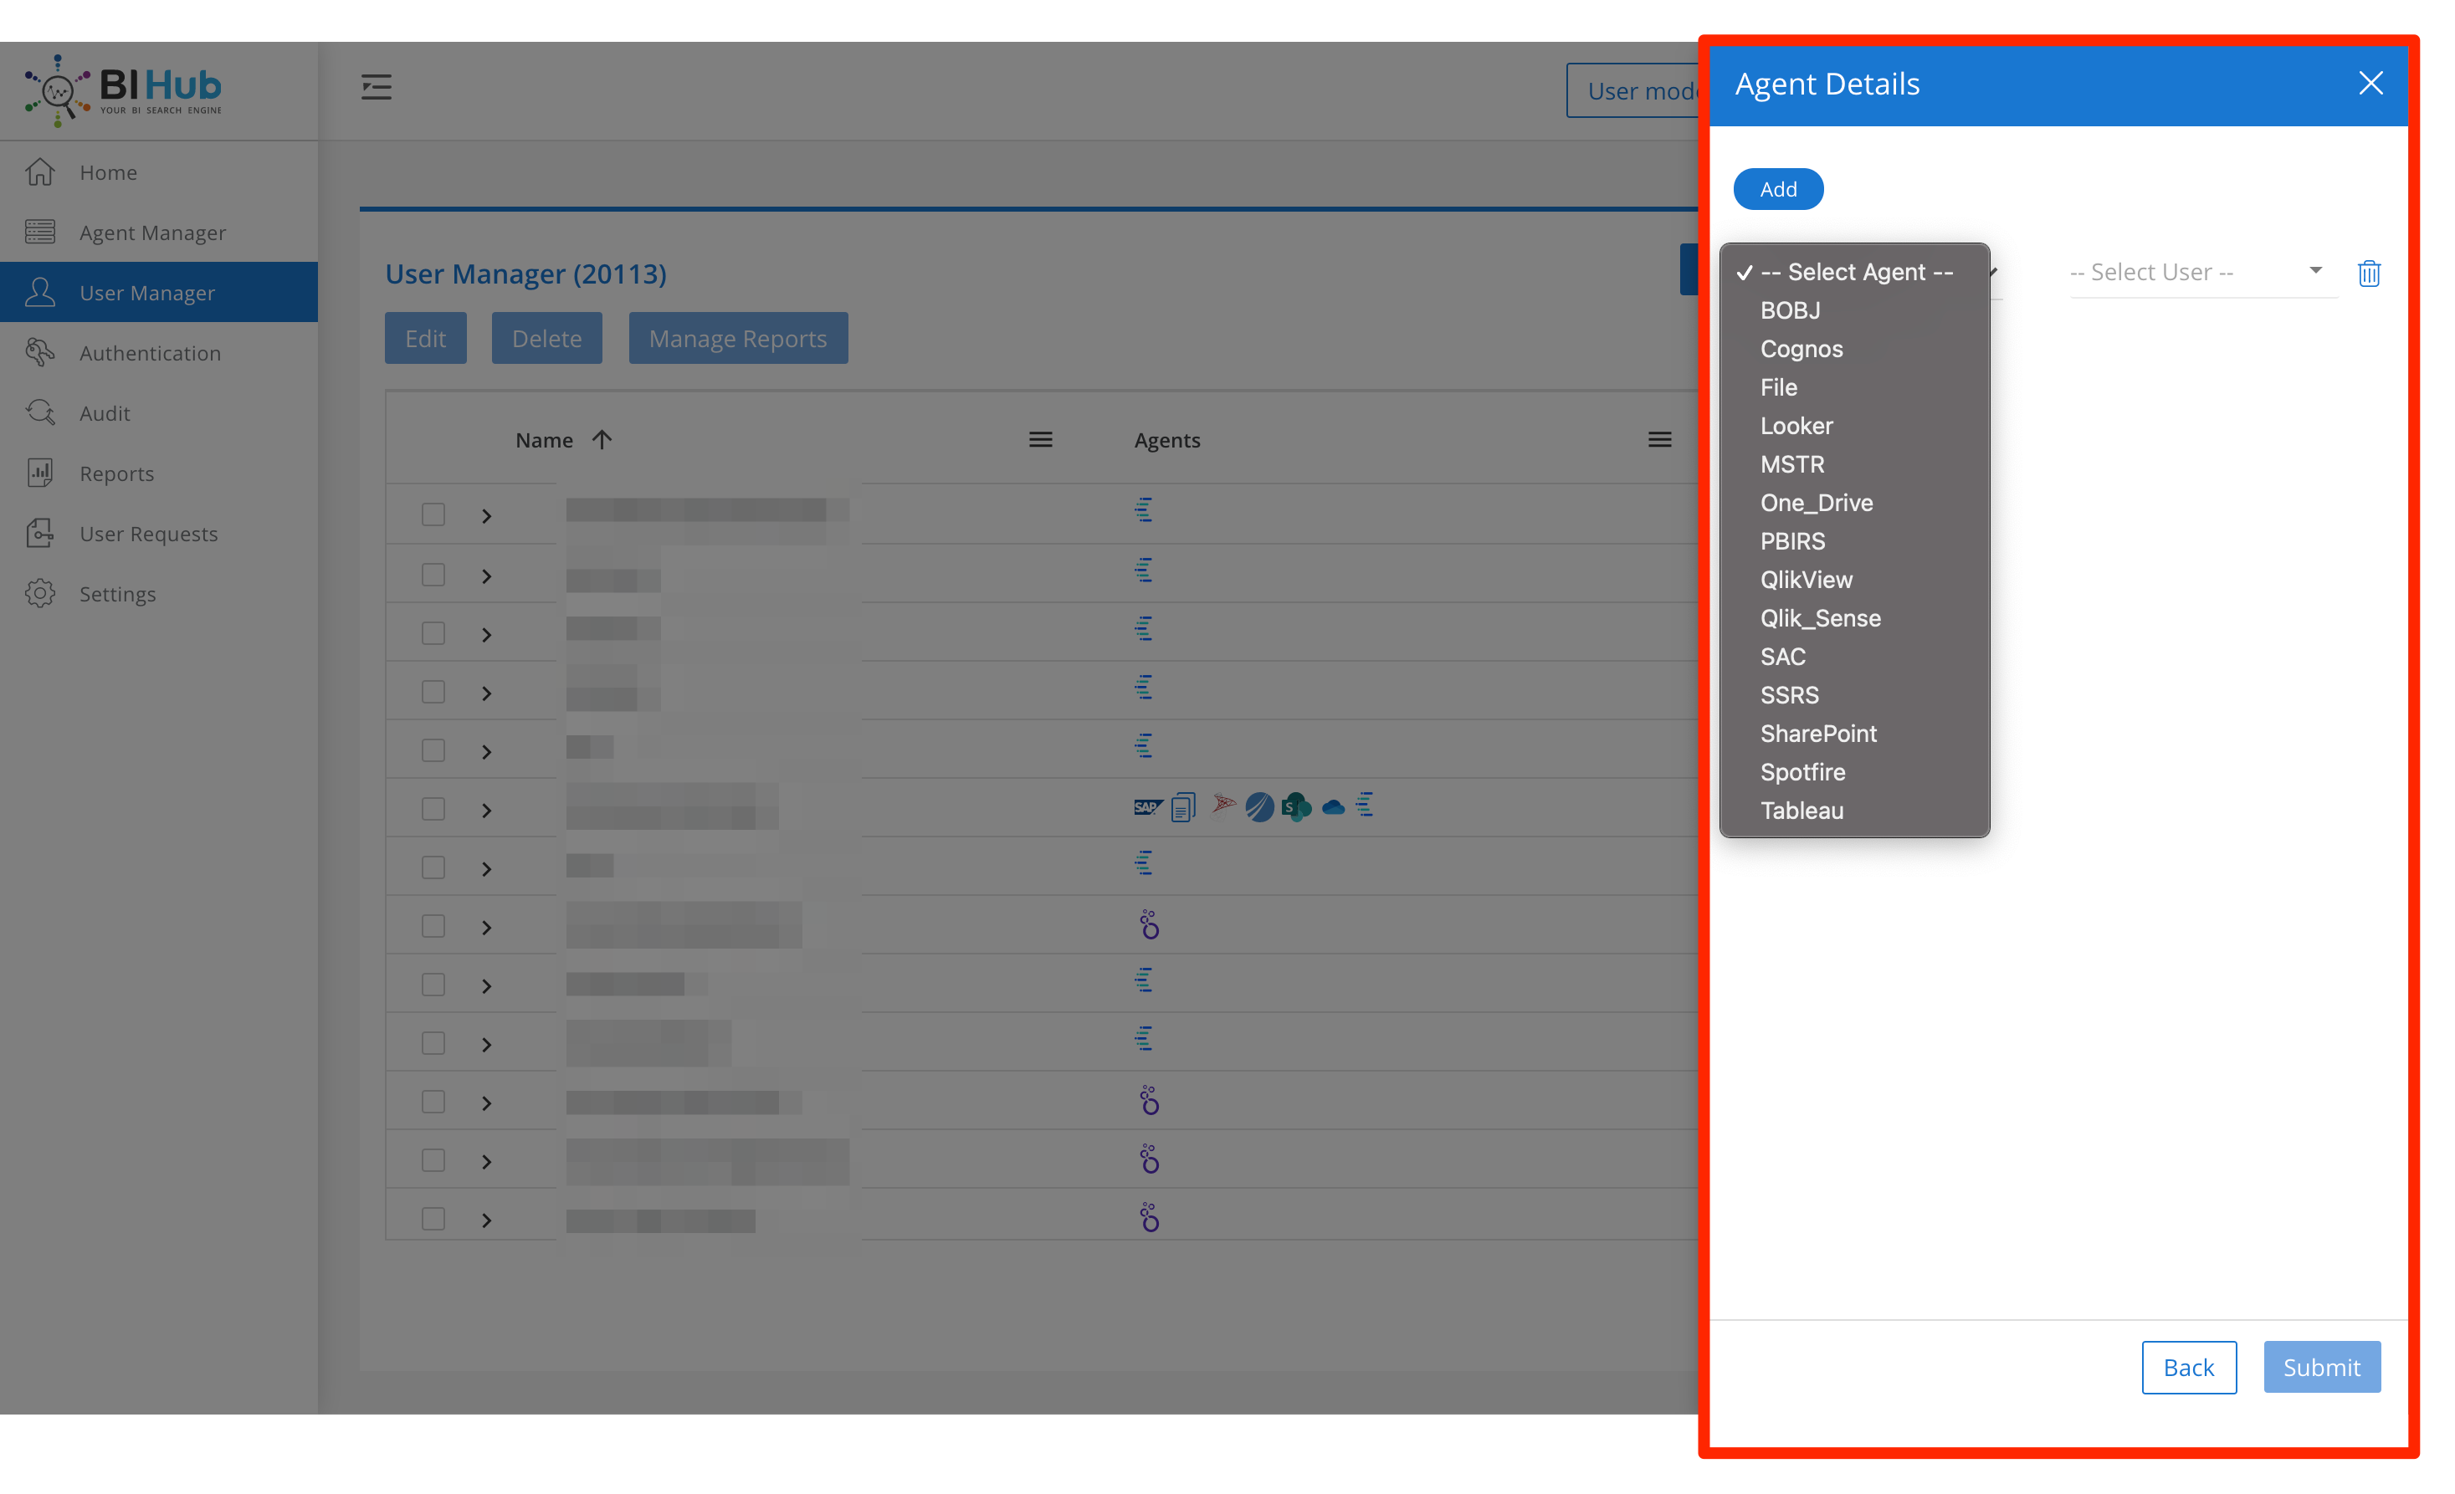The height and width of the screenshot is (1494, 2455).
Task: Open the Settings menu item
Action: tap(158, 594)
